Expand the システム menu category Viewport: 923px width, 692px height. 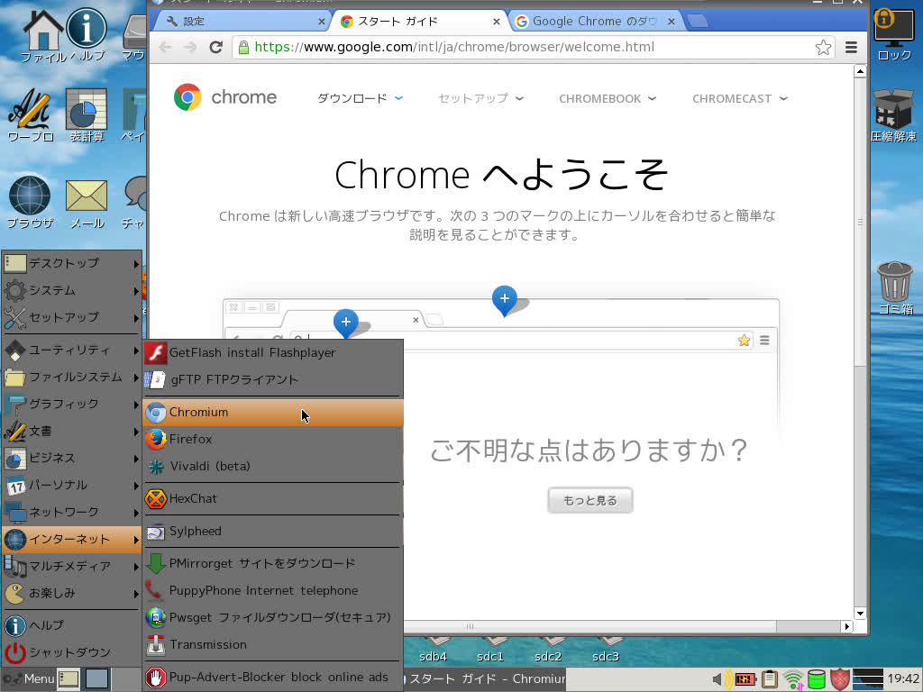point(71,291)
